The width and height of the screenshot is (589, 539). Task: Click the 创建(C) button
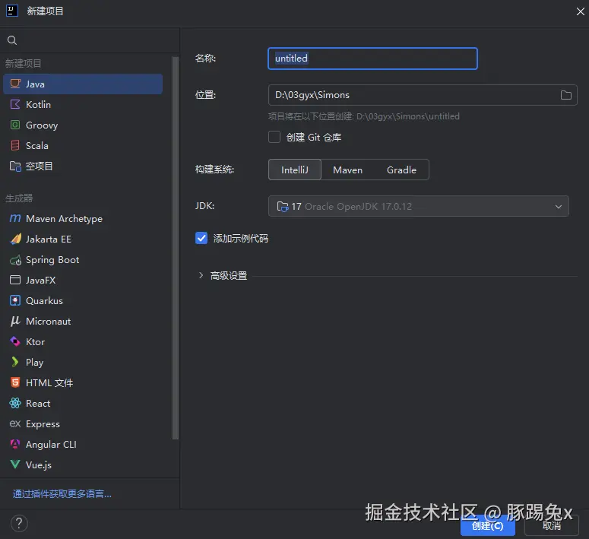(487, 525)
